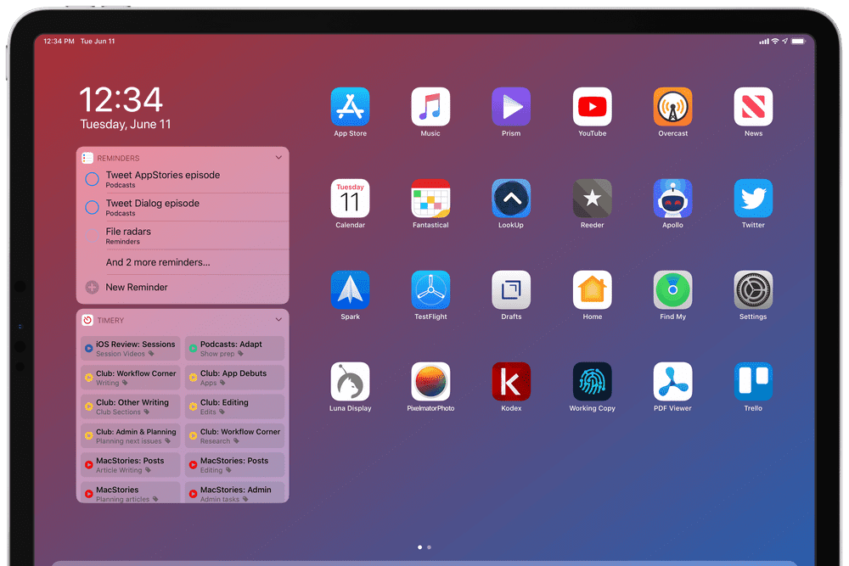
Task: Start the iOS Review: Sessions timer
Action: 131,349
